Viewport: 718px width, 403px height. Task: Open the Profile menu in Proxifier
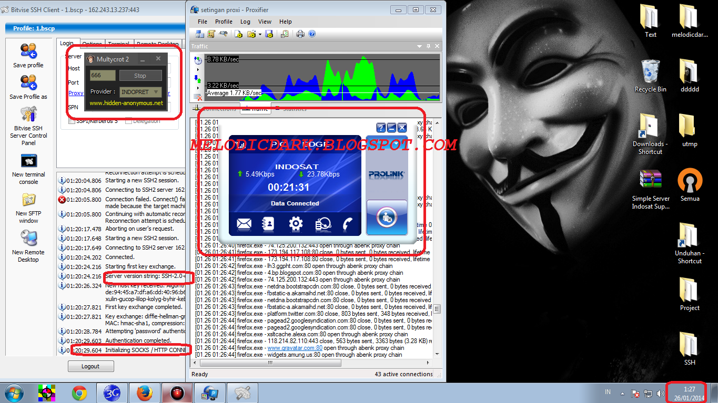(x=224, y=22)
